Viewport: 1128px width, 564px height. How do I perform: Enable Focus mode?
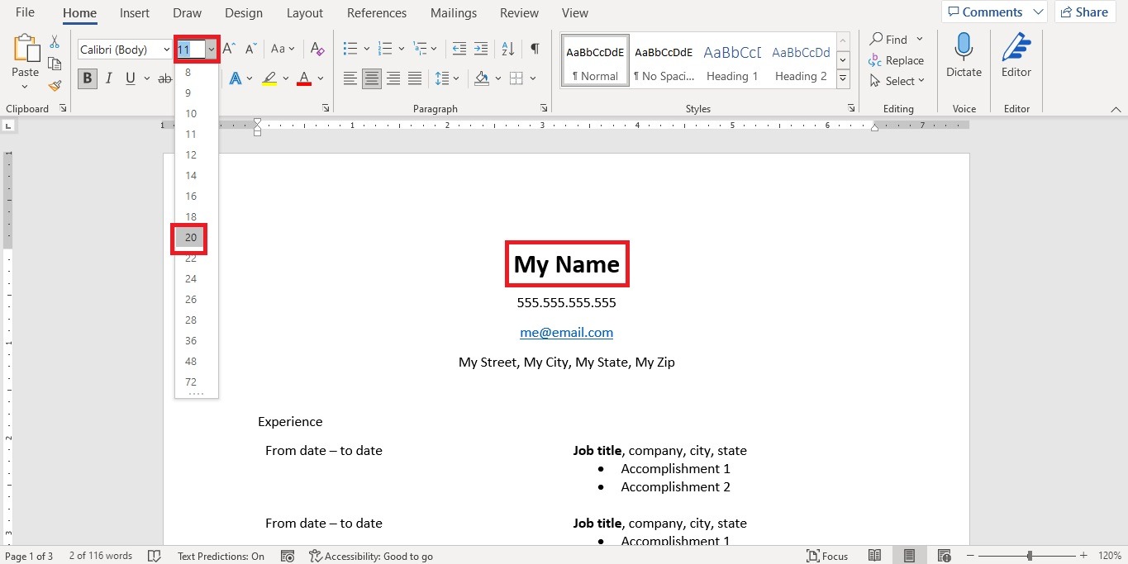coord(827,556)
